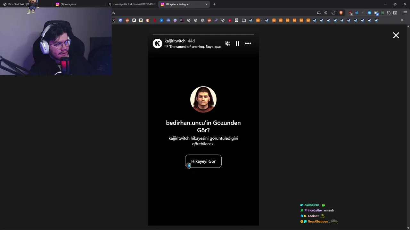Click the share page icon
The width and height of the screenshot is (410, 230).
coord(333,13)
